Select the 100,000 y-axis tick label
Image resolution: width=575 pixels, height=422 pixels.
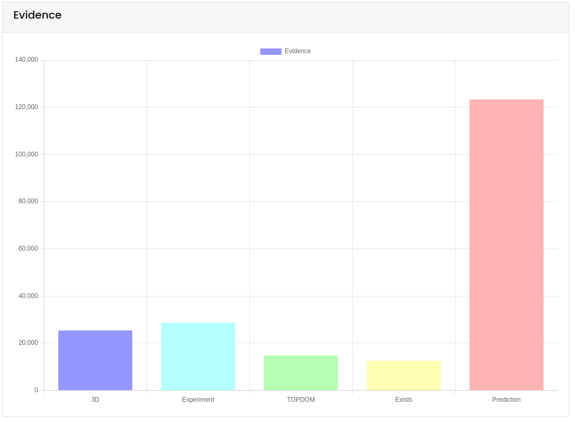(27, 154)
